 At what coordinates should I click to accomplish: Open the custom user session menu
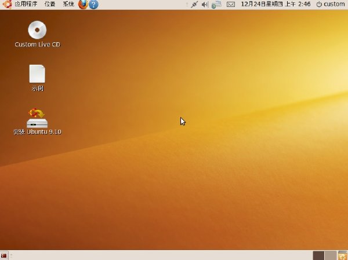click(x=330, y=4)
